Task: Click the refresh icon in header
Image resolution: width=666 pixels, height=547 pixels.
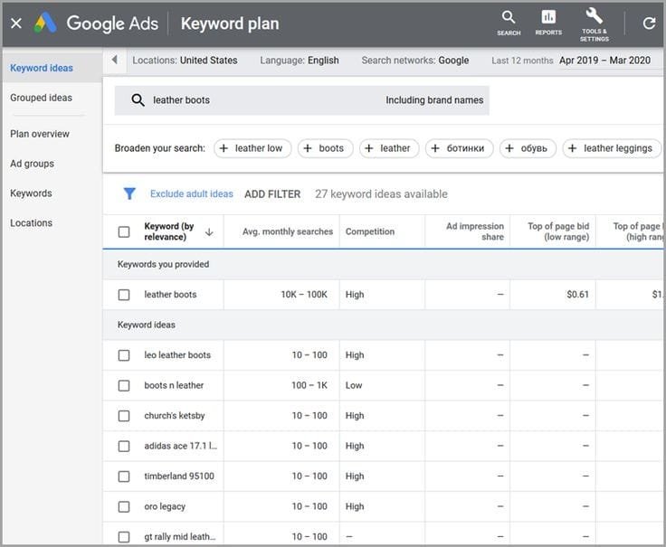Action: pyautogui.click(x=649, y=24)
